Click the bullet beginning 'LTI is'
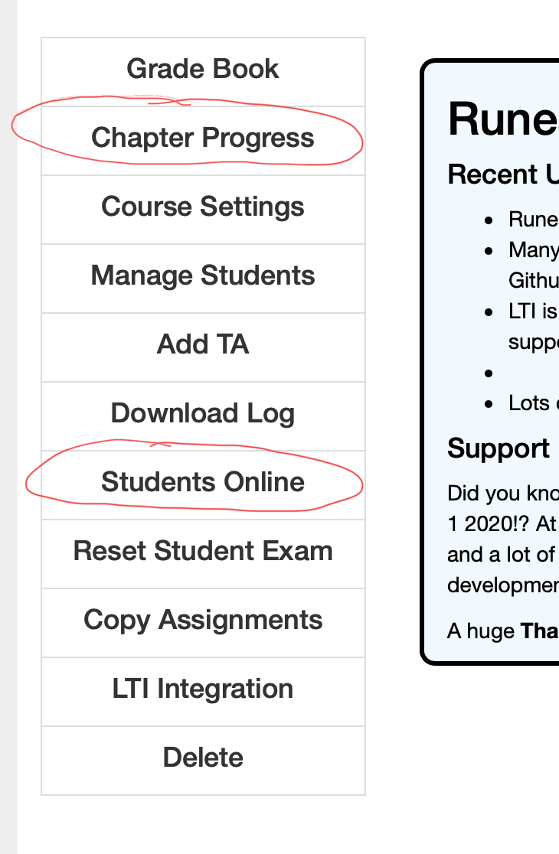 click(x=533, y=312)
